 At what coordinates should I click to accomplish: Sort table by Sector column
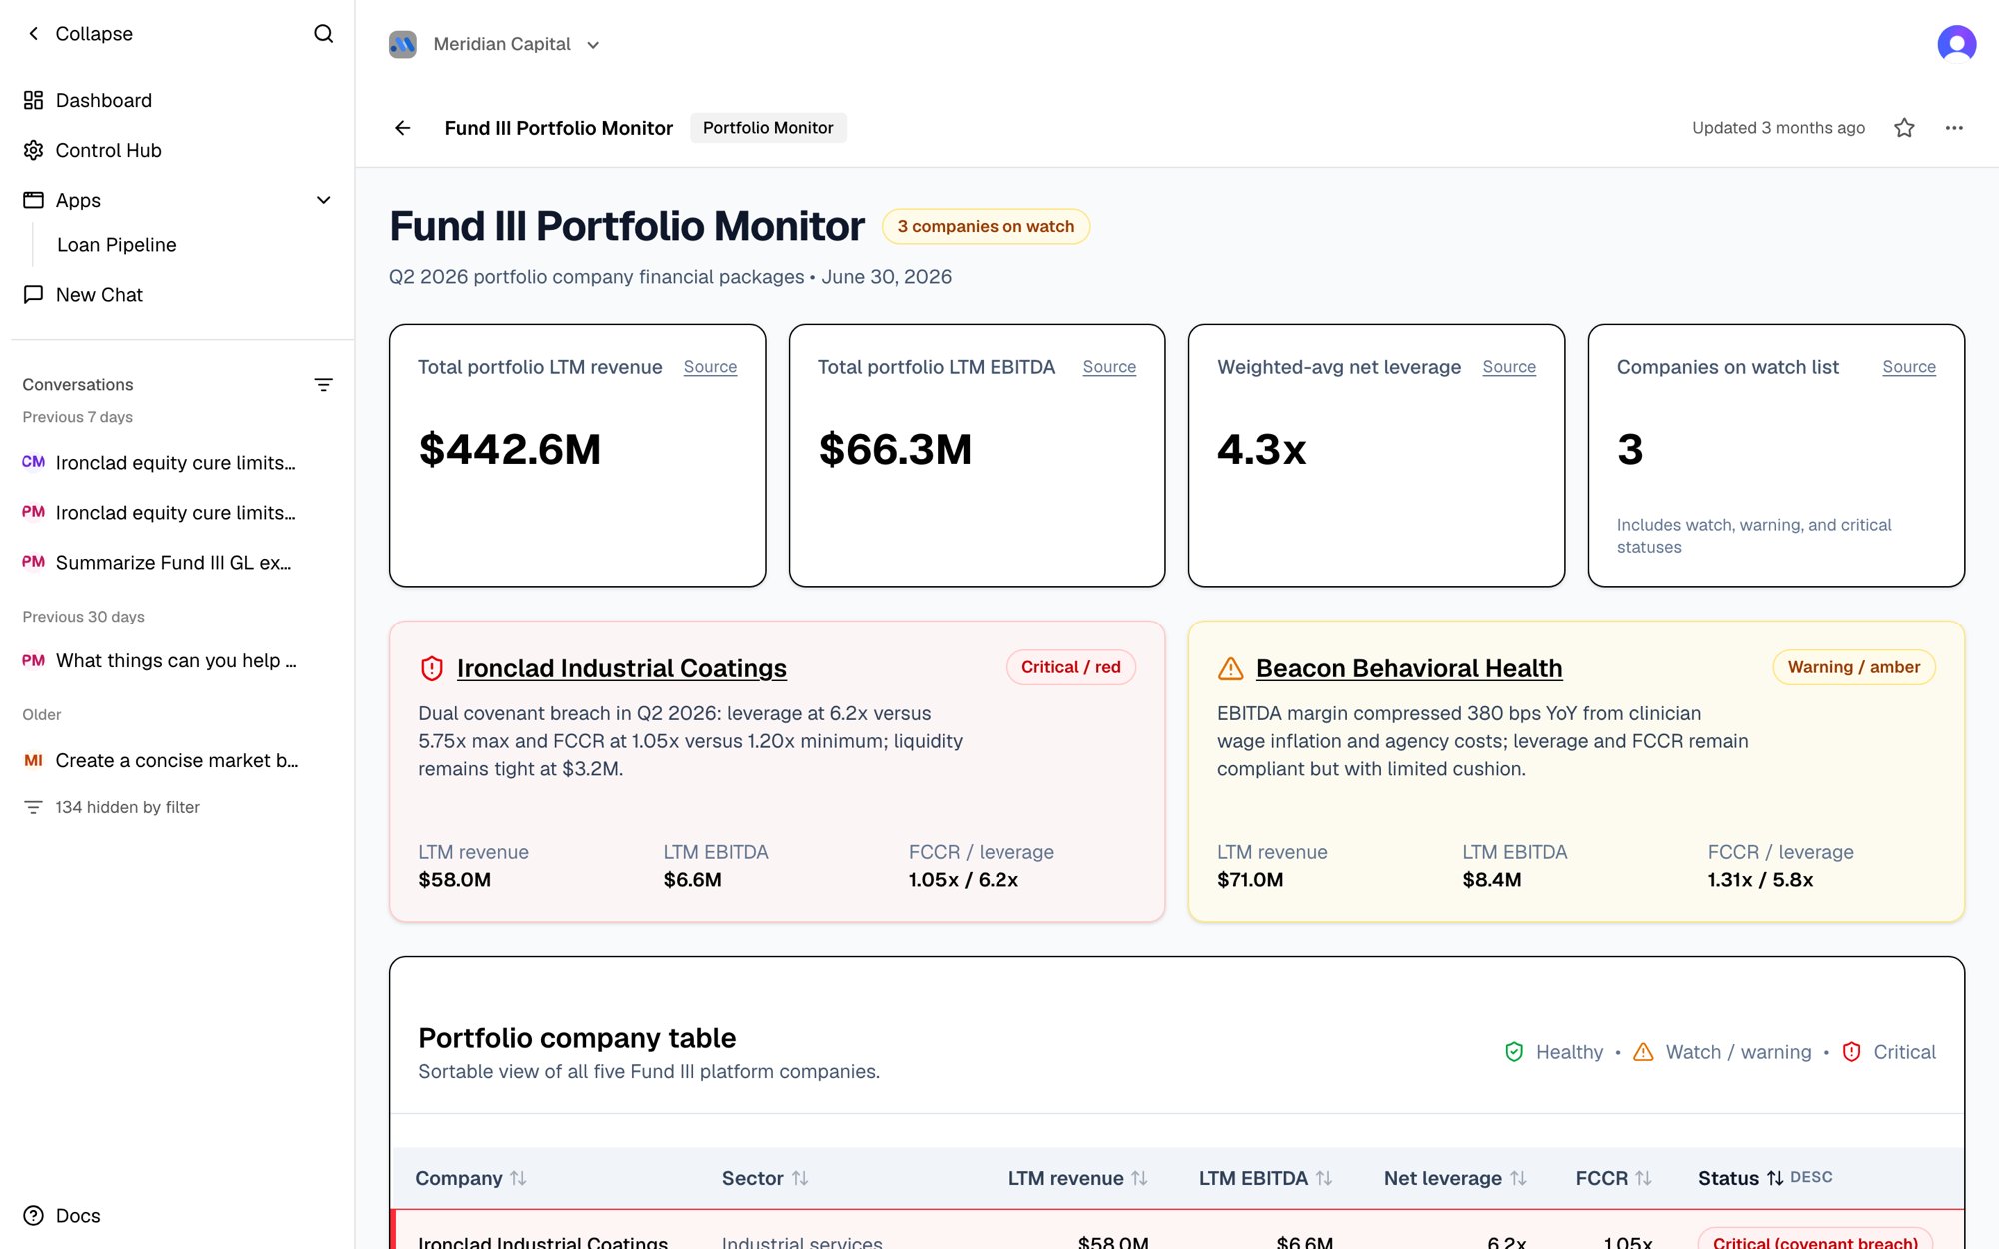pos(765,1178)
